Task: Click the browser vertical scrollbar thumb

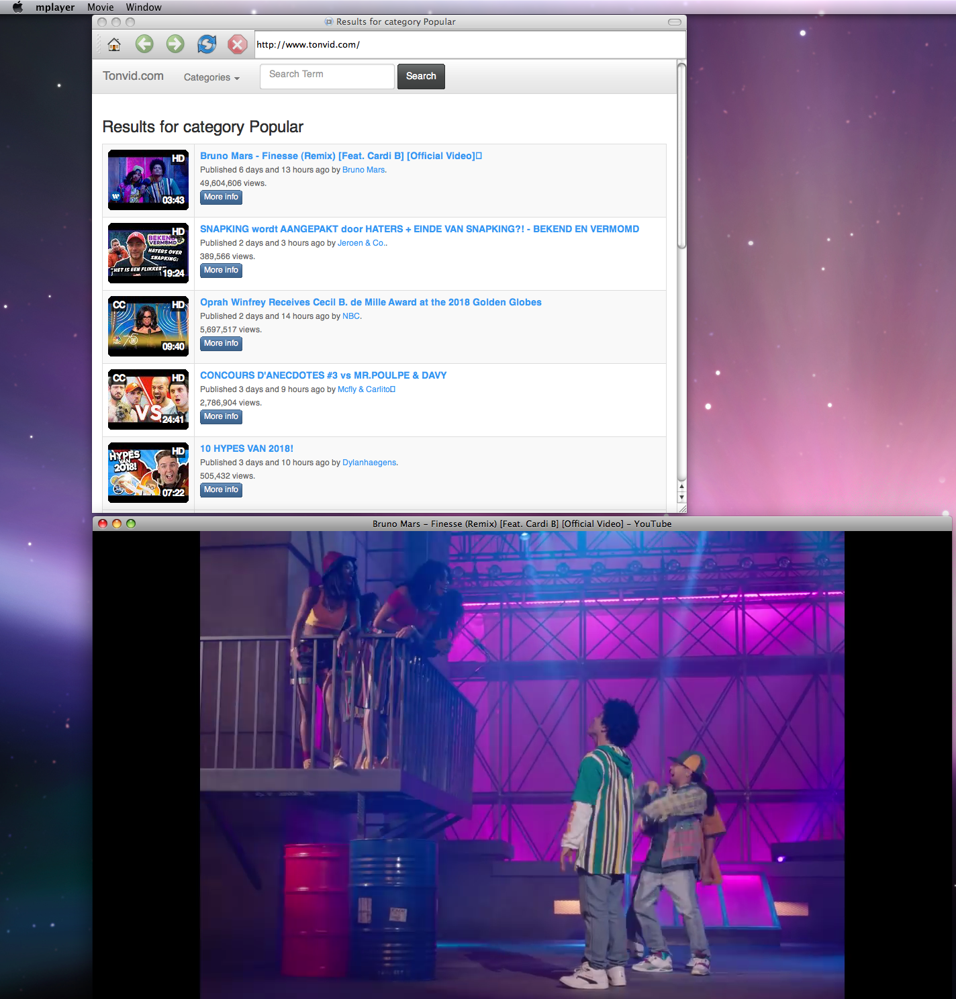Action: pos(681,156)
